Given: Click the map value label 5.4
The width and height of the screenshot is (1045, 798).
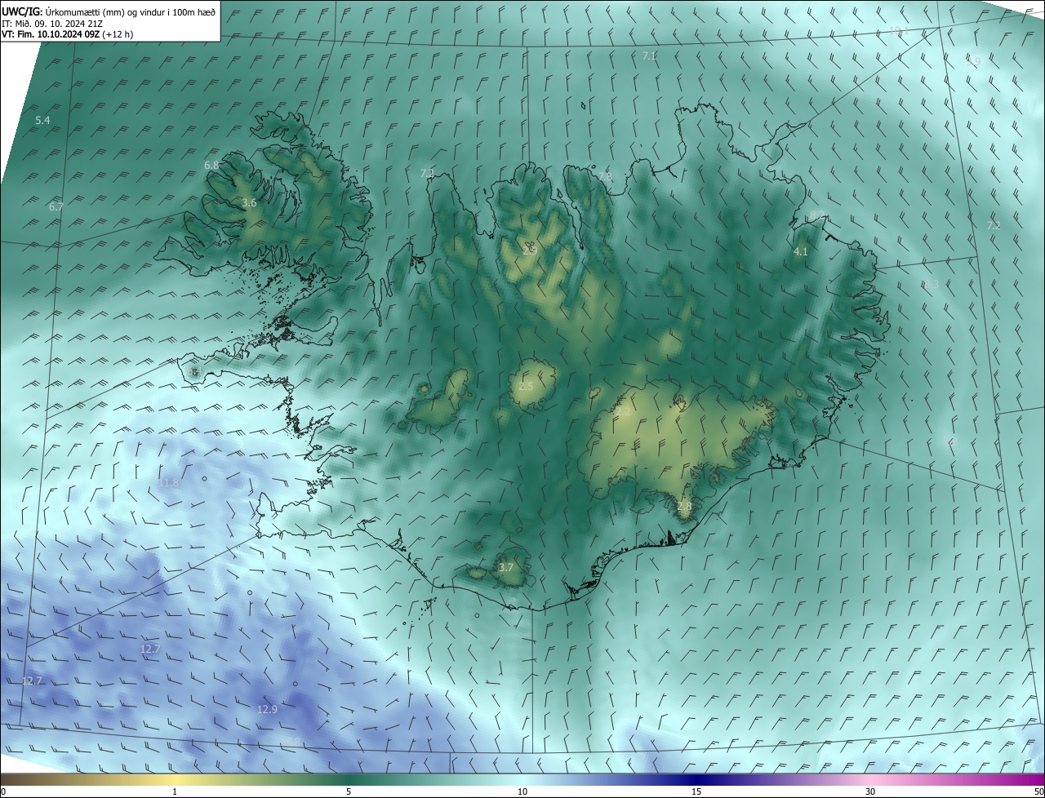Looking at the screenshot, I should (42, 120).
